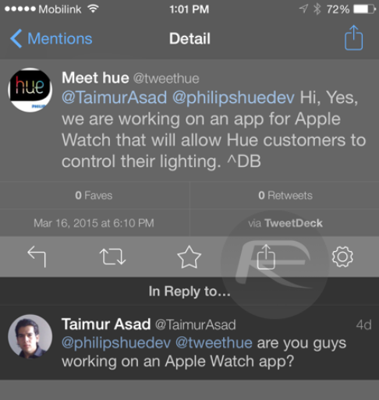Viewport: 379px width, 400px height.
Task: Go back to Mentions
Action: [51, 38]
